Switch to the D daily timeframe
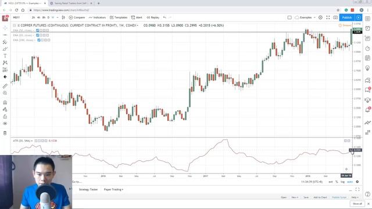This screenshot has width=372, height=209. click(x=48, y=17)
